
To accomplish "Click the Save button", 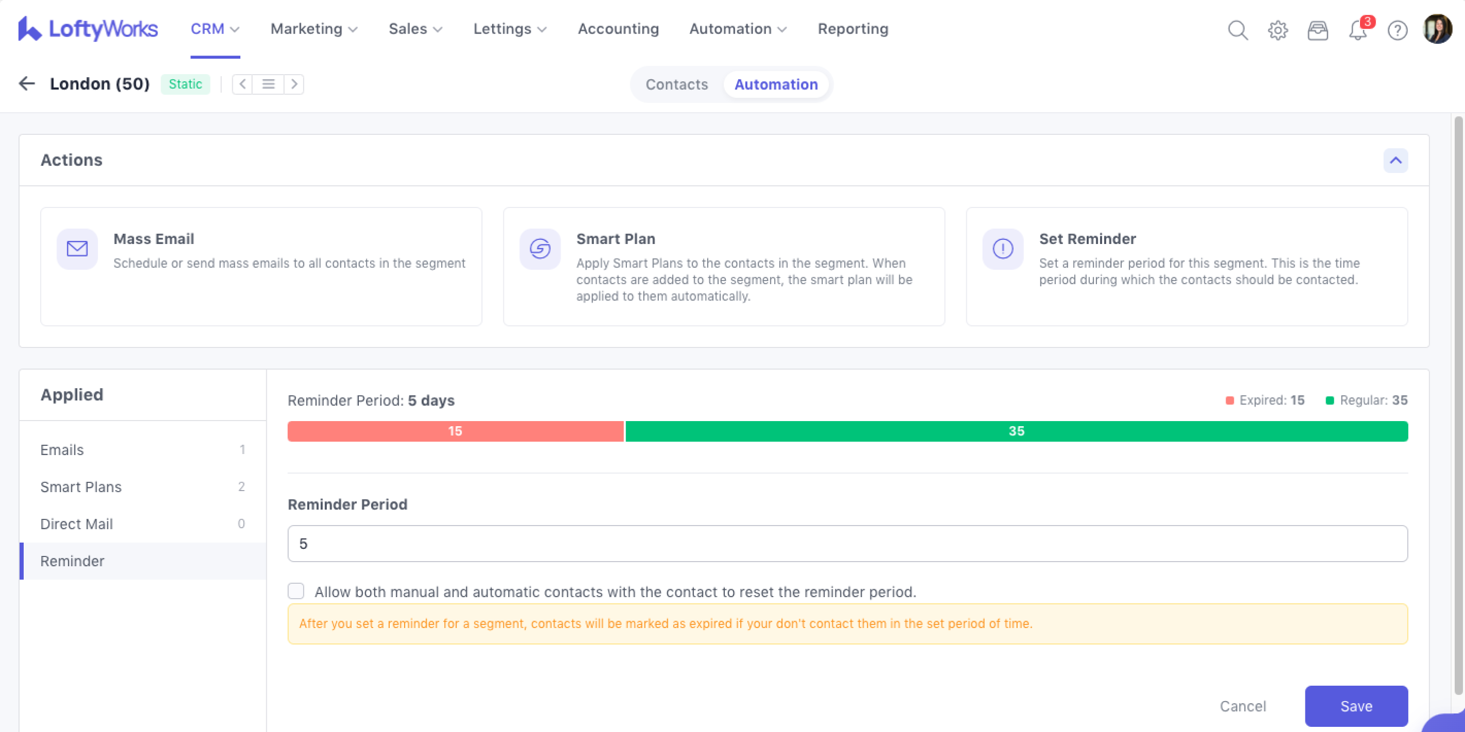I will click(1356, 706).
